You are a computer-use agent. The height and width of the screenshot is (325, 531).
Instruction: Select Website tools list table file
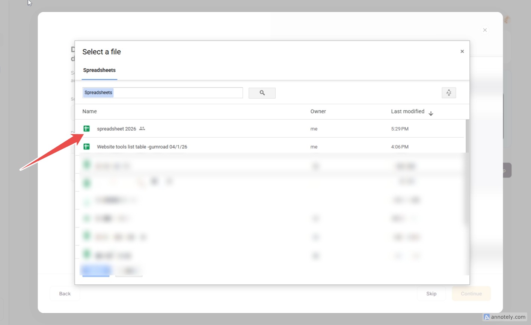click(x=142, y=147)
